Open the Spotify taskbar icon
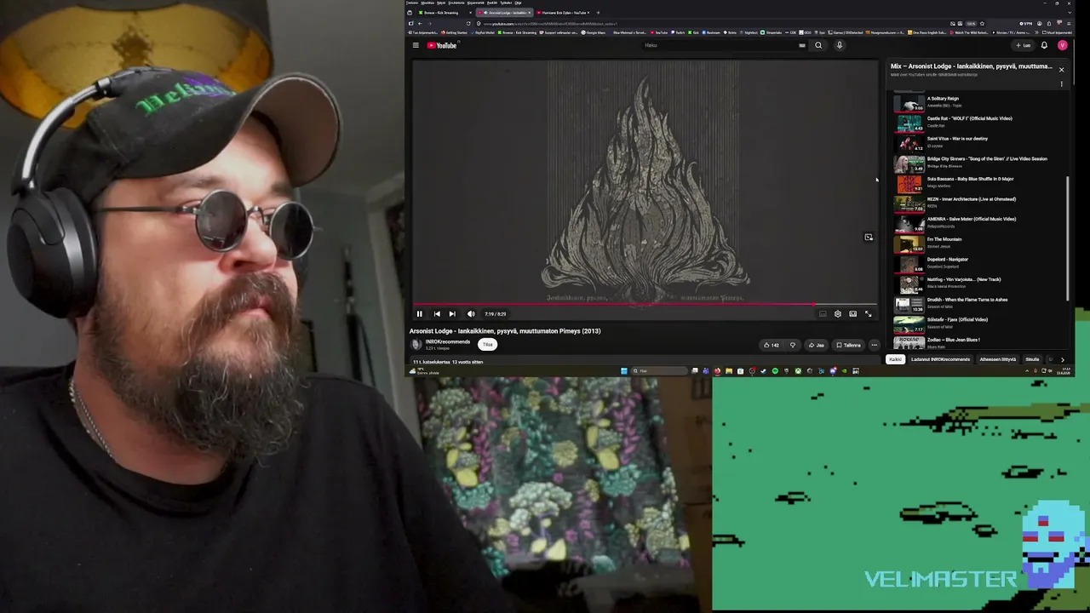Image resolution: width=1090 pixels, height=613 pixels. pyautogui.click(x=775, y=371)
